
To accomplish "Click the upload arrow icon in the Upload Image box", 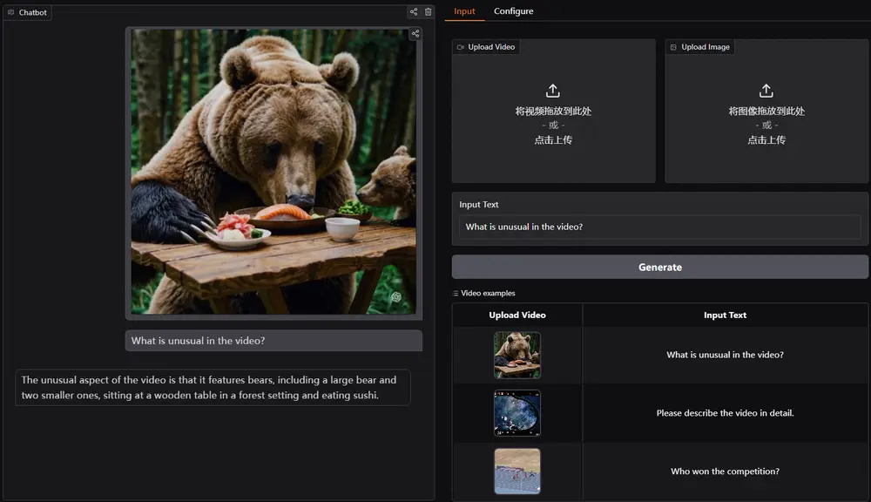I will coord(766,91).
